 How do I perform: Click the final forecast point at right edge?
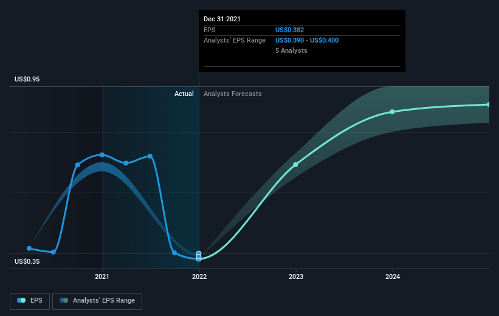tap(489, 105)
